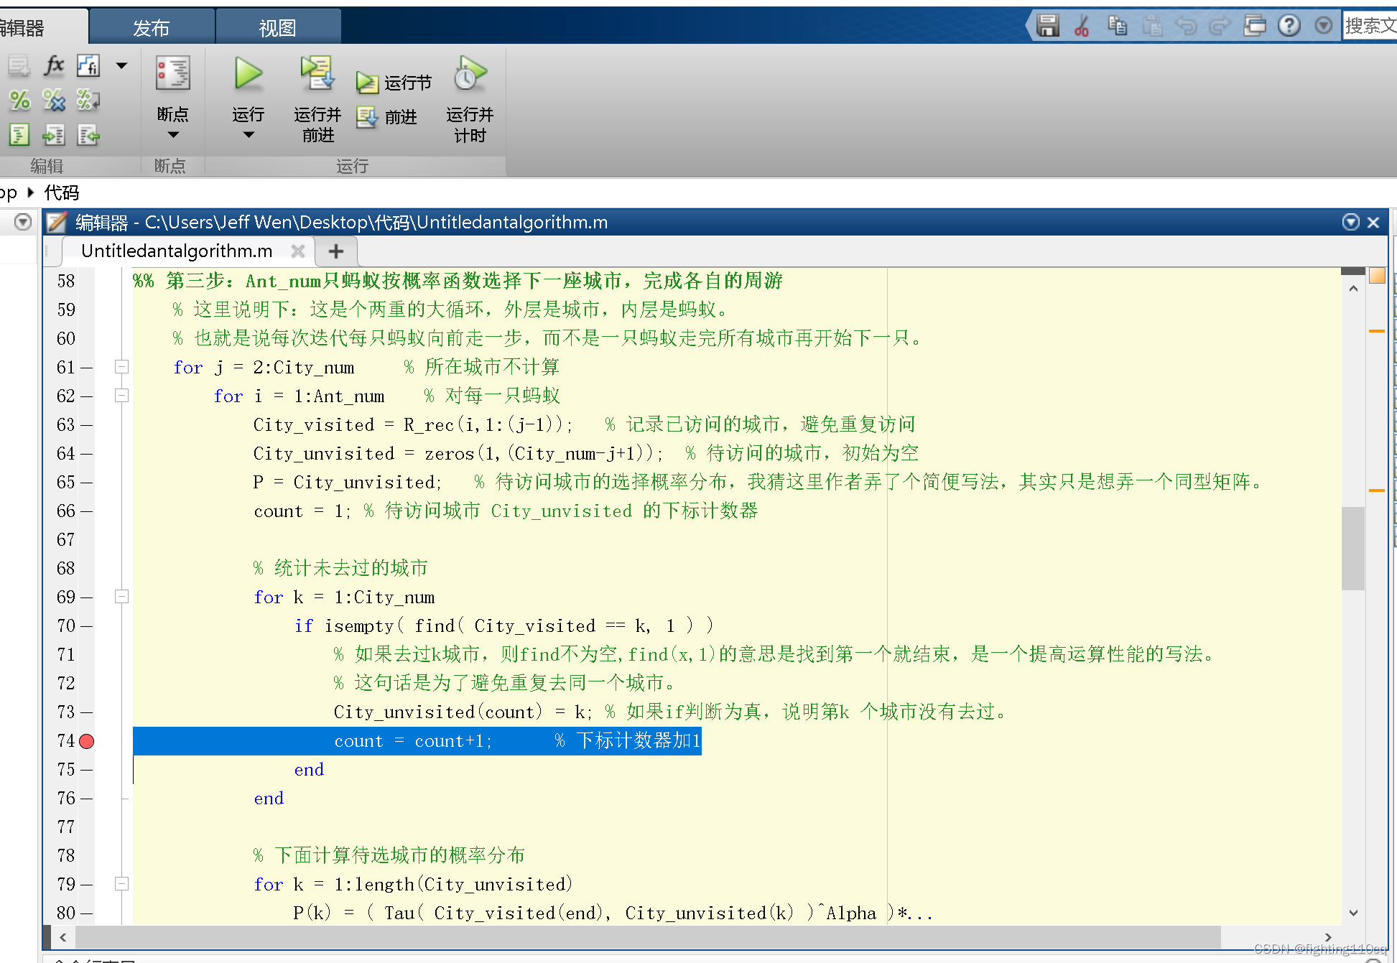
Task: Switch to the View (视图) tab
Action: [x=277, y=28]
